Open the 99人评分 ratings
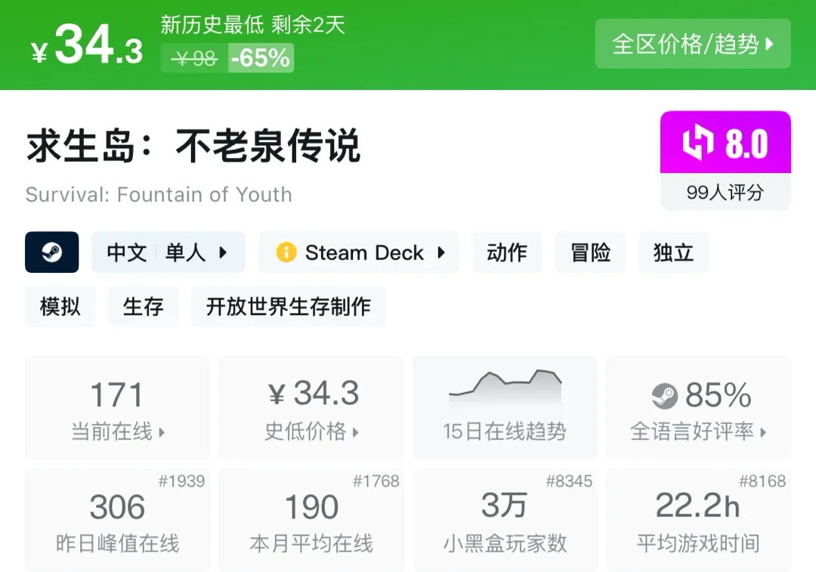 click(725, 193)
